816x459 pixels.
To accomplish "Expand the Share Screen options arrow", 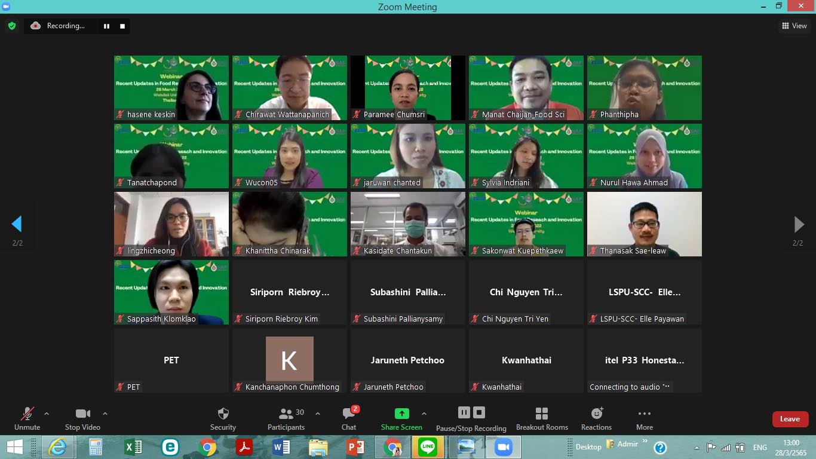I will coord(424,414).
